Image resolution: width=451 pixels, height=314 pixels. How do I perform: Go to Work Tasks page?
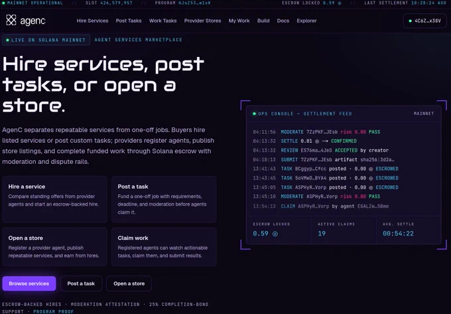coord(162,21)
